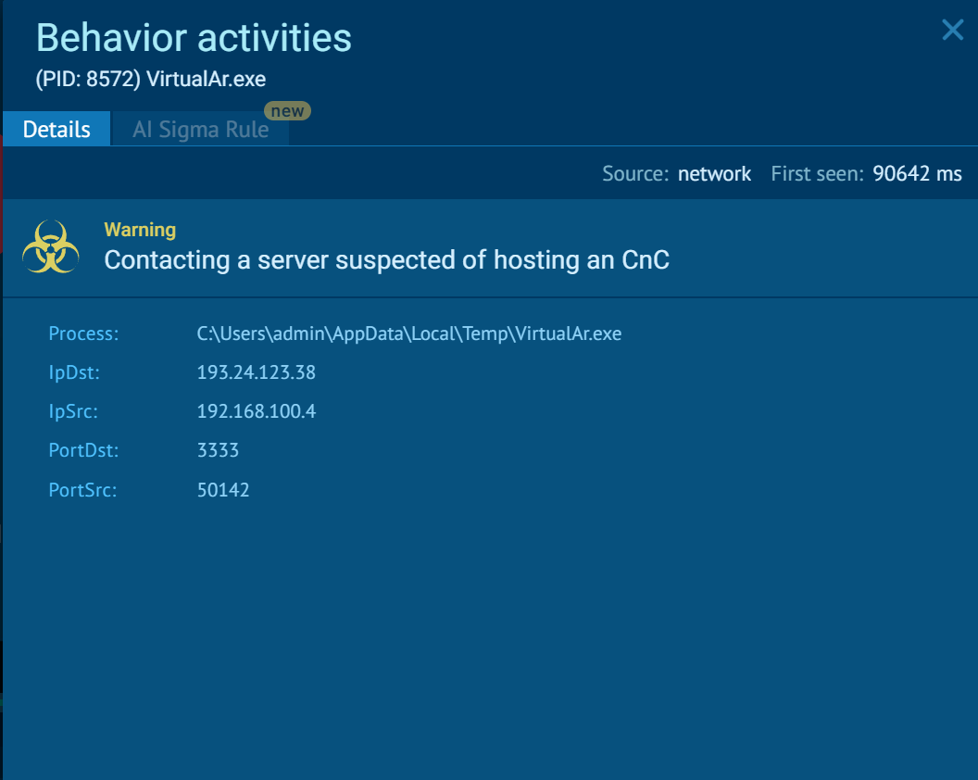Click the First seen value '90642 ms'

click(917, 173)
